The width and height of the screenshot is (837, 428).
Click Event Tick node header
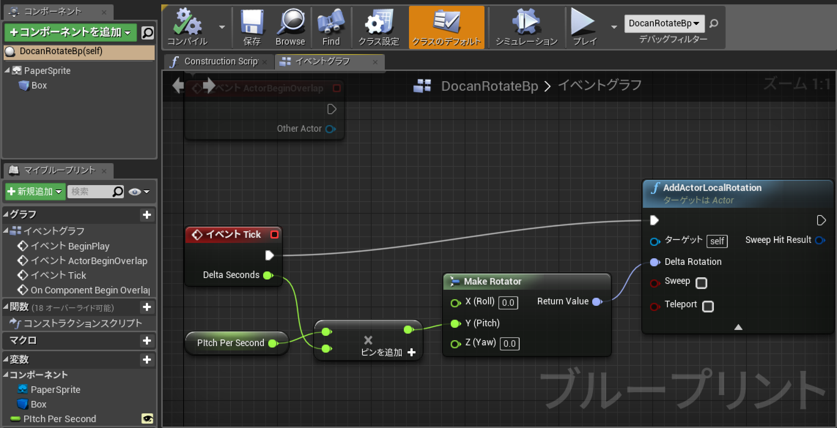coord(233,234)
